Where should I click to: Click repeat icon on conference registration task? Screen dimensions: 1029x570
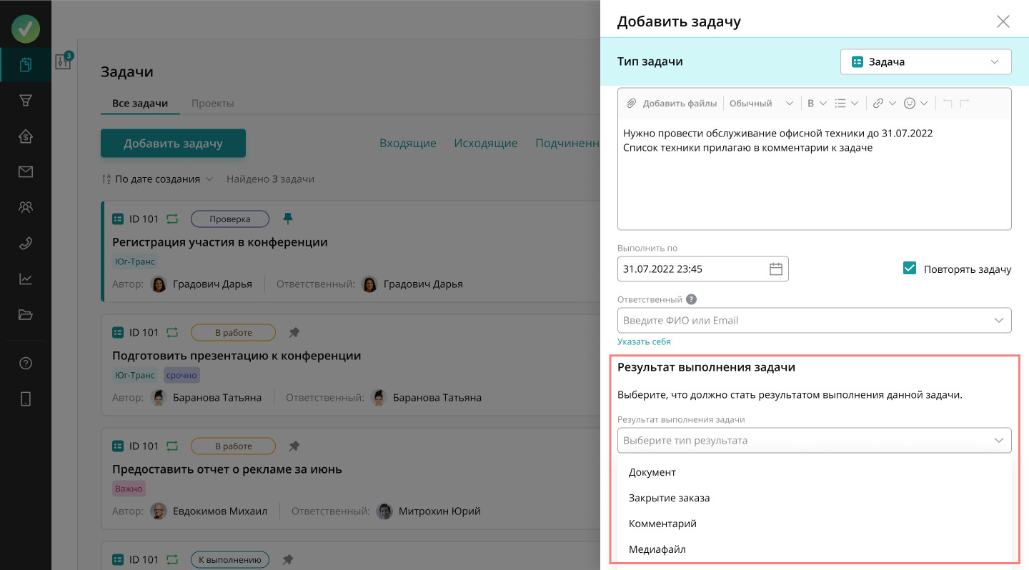(x=172, y=219)
